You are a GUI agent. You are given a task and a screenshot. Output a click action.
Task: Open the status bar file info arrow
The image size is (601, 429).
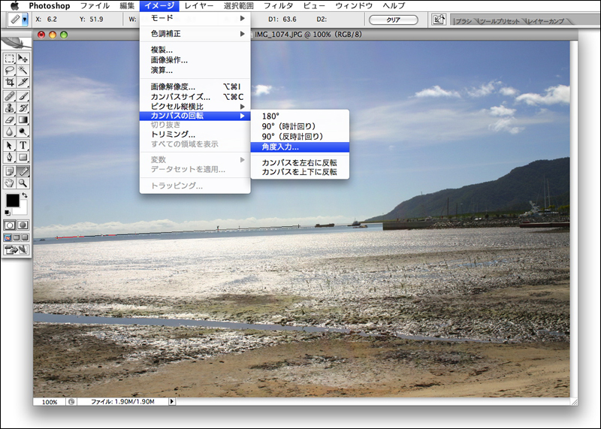[x=172, y=402]
